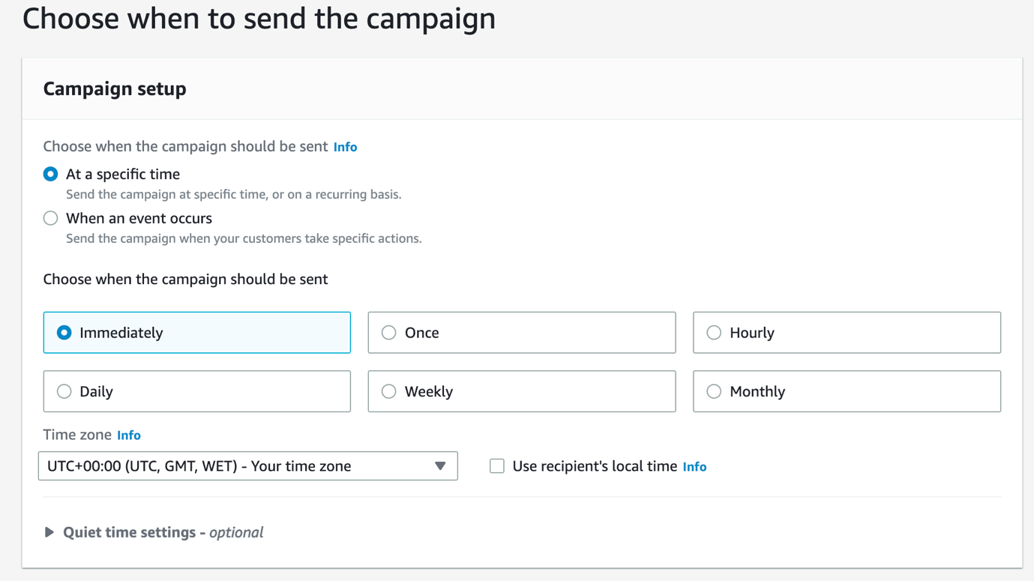Image resolution: width=1034 pixels, height=581 pixels.
Task: Click the Info link next to Time zone
Action: point(128,435)
